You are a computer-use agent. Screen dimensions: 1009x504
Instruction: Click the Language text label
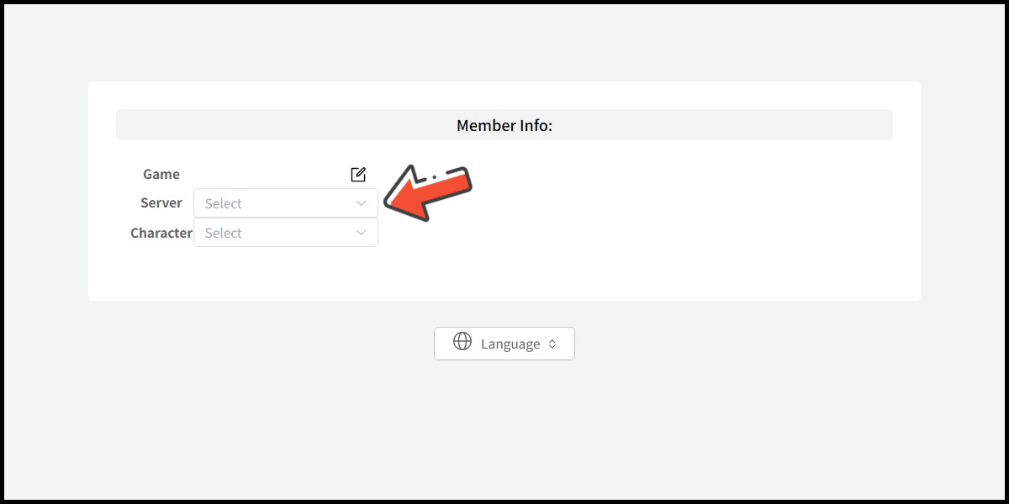coord(510,344)
